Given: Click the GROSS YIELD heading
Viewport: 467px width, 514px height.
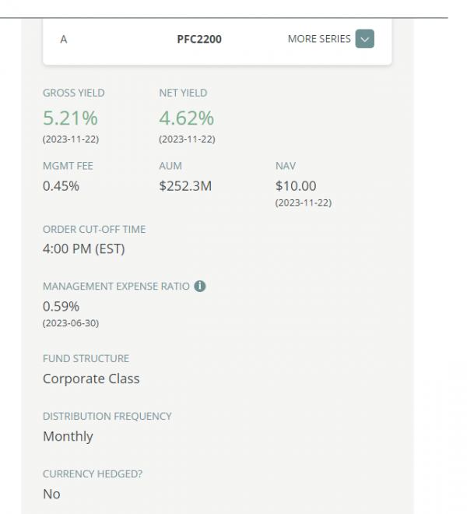Looking at the screenshot, I should coord(73,93).
